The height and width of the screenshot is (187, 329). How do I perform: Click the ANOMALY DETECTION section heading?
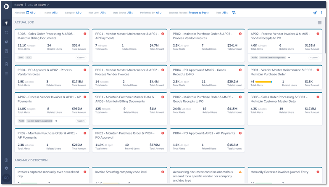click(31, 160)
